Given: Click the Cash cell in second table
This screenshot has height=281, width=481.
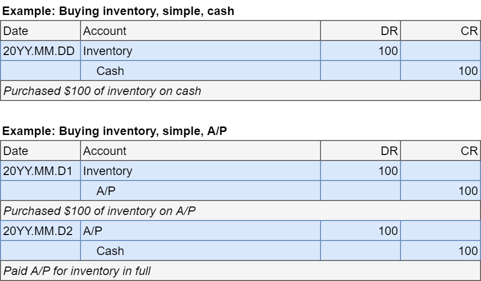Looking at the screenshot, I should click(110, 251).
